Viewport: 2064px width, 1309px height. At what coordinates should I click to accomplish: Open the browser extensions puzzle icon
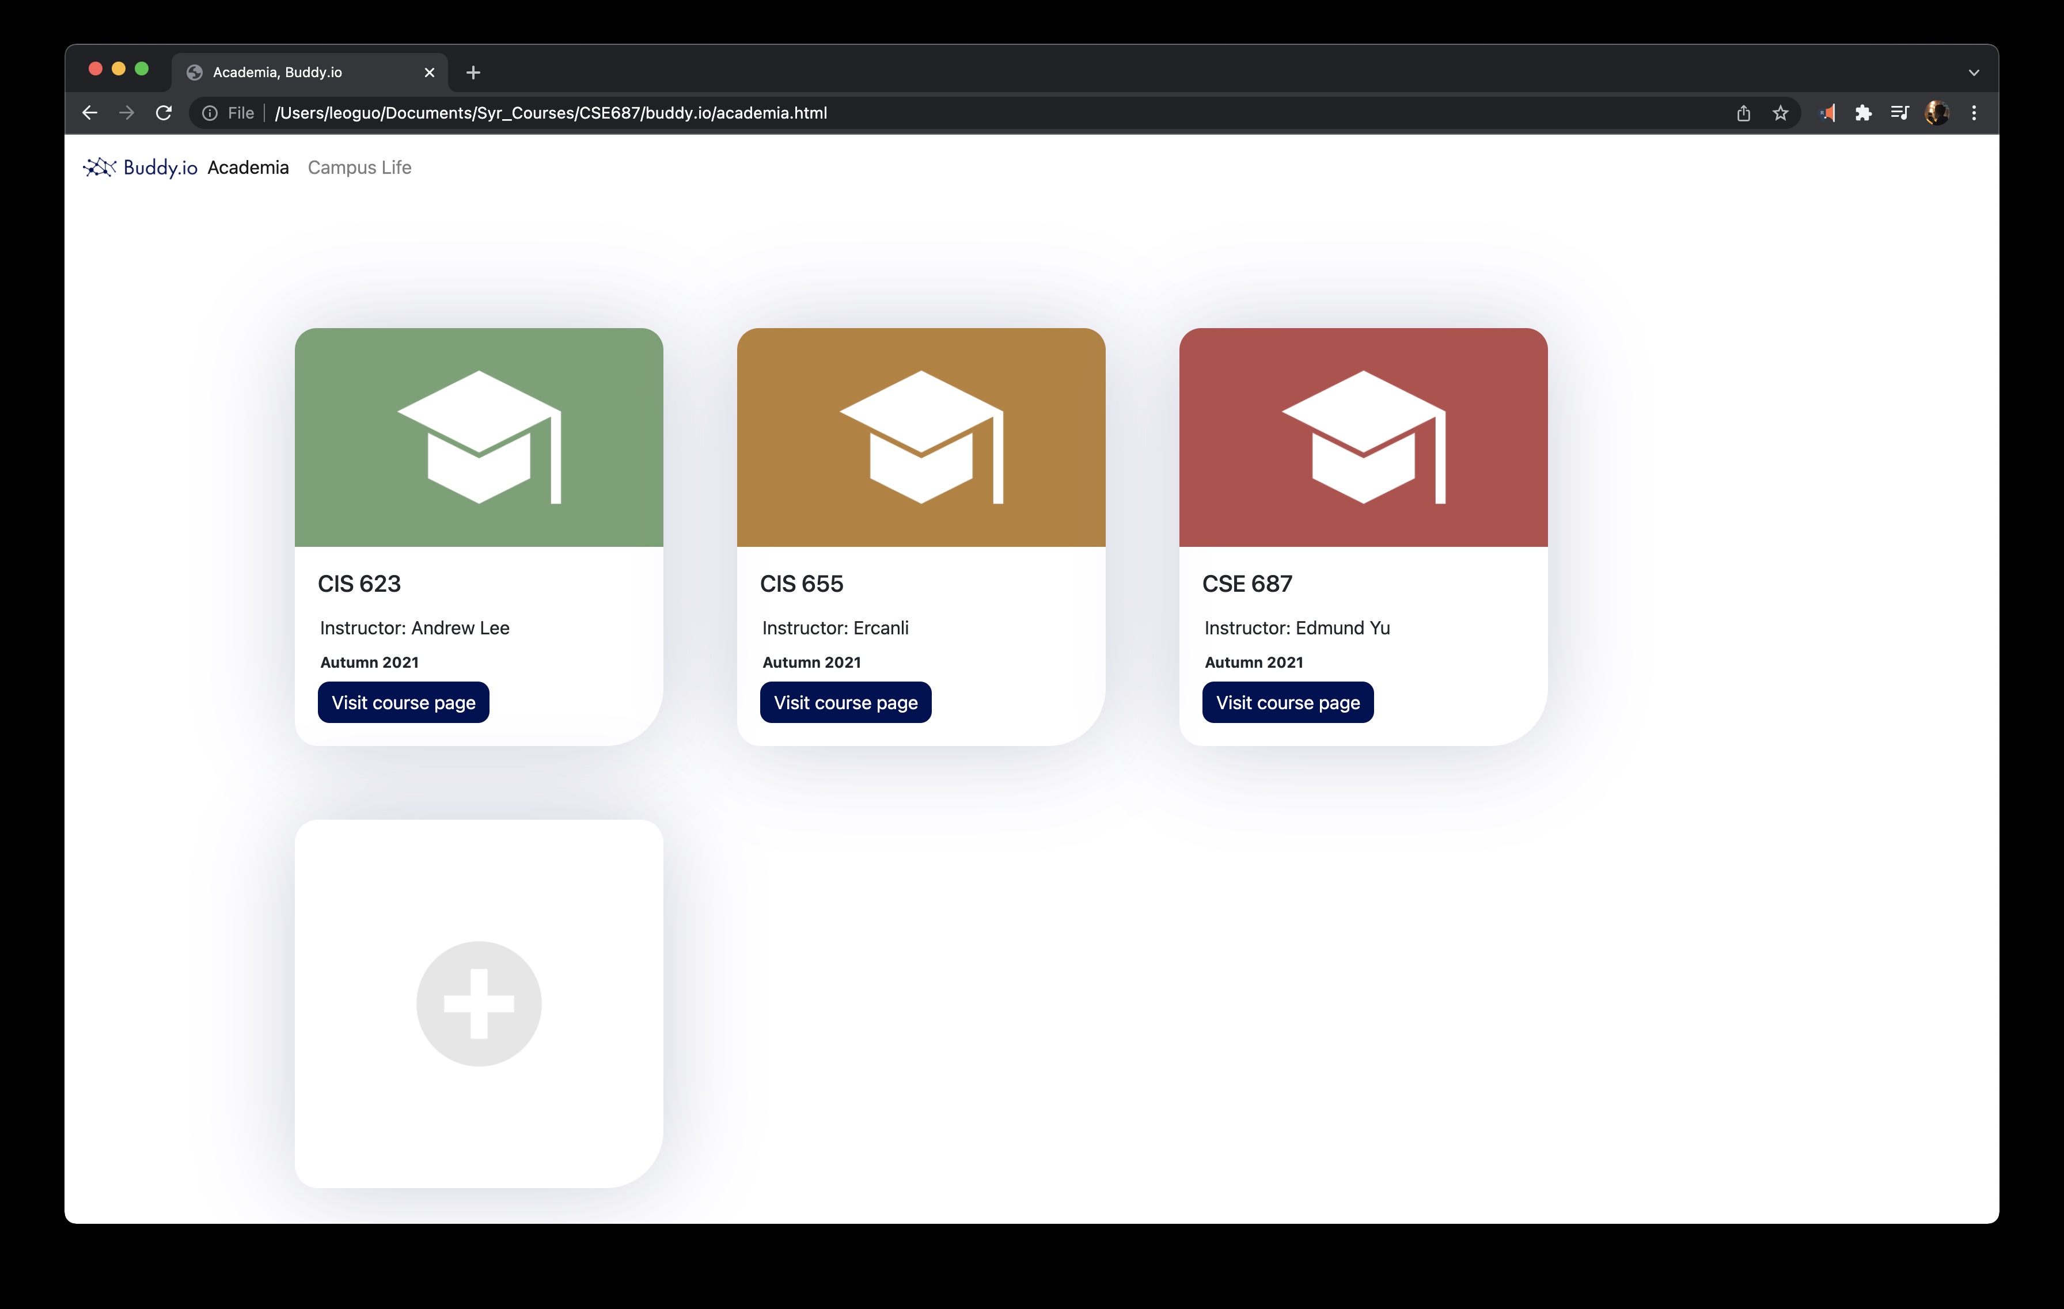(1862, 113)
